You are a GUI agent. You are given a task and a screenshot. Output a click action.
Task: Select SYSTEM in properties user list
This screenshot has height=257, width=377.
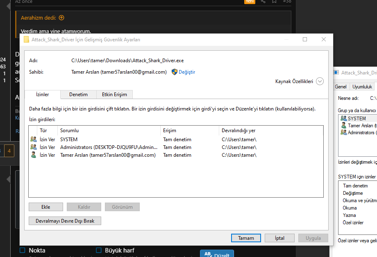tap(358, 118)
